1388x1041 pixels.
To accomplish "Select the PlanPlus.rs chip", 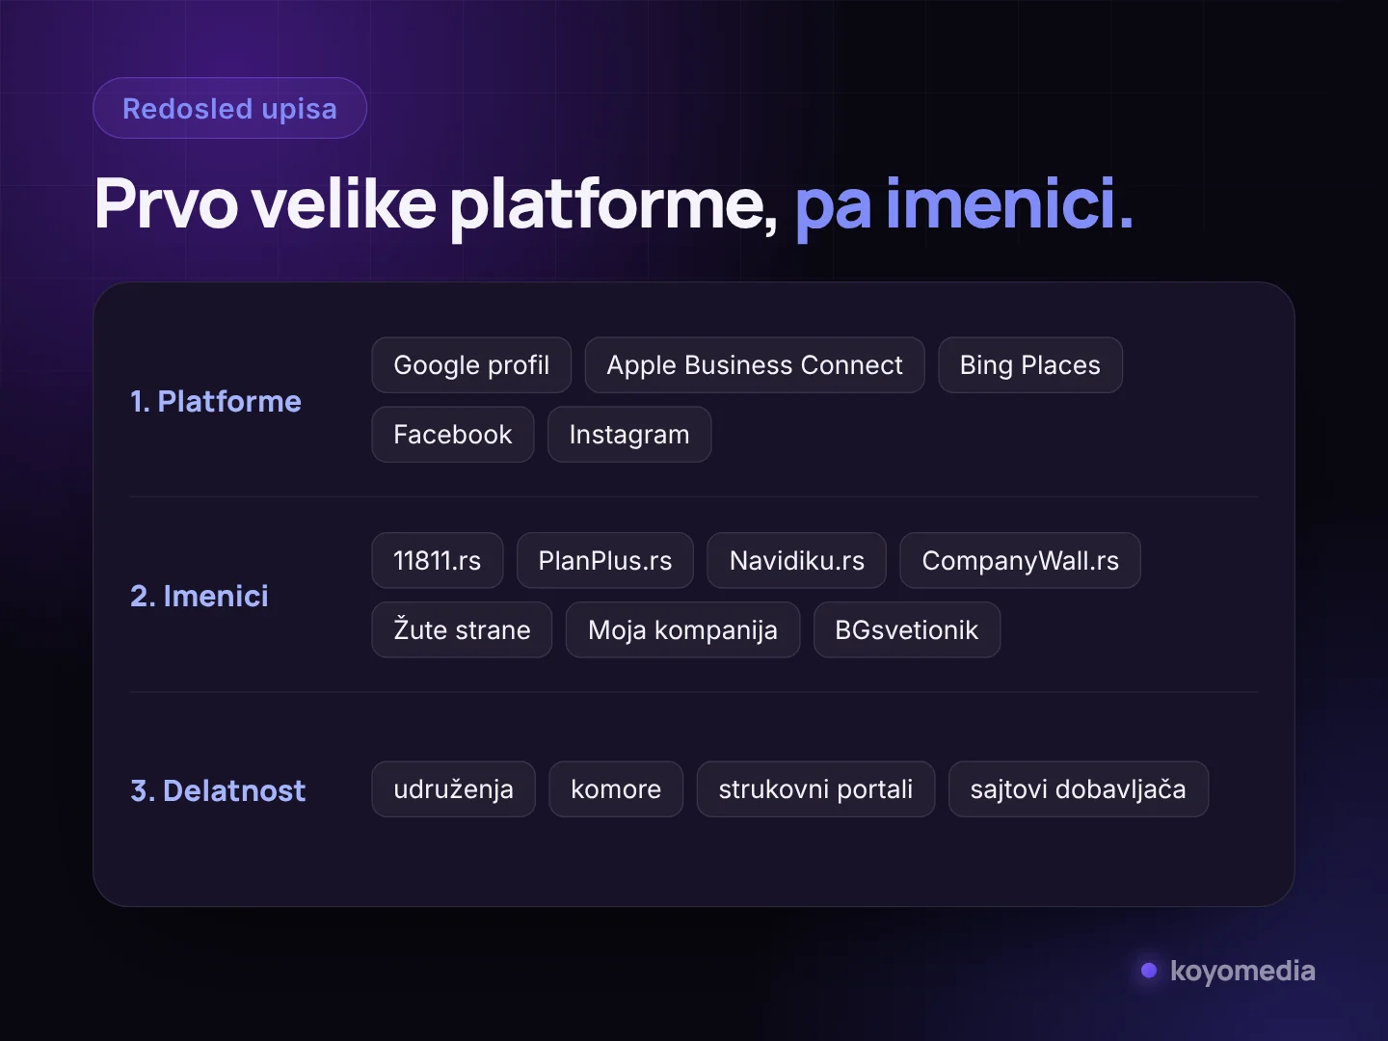I will (x=605, y=561).
